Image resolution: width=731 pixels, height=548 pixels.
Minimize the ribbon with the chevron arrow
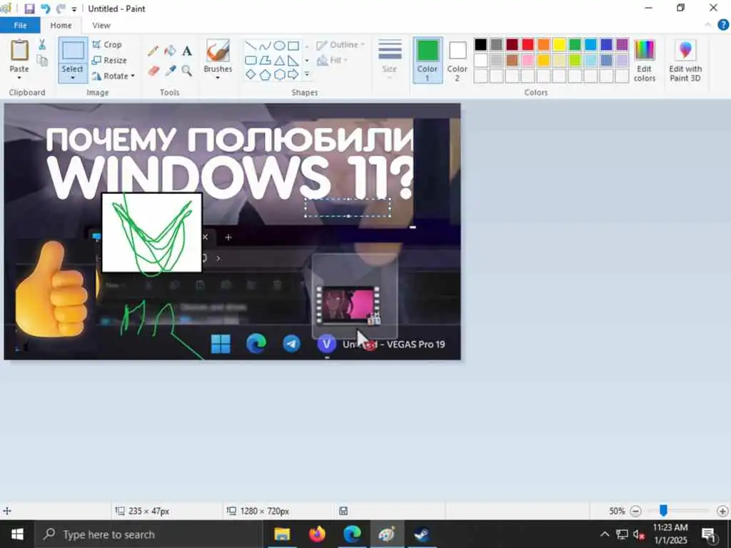(708, 25)
